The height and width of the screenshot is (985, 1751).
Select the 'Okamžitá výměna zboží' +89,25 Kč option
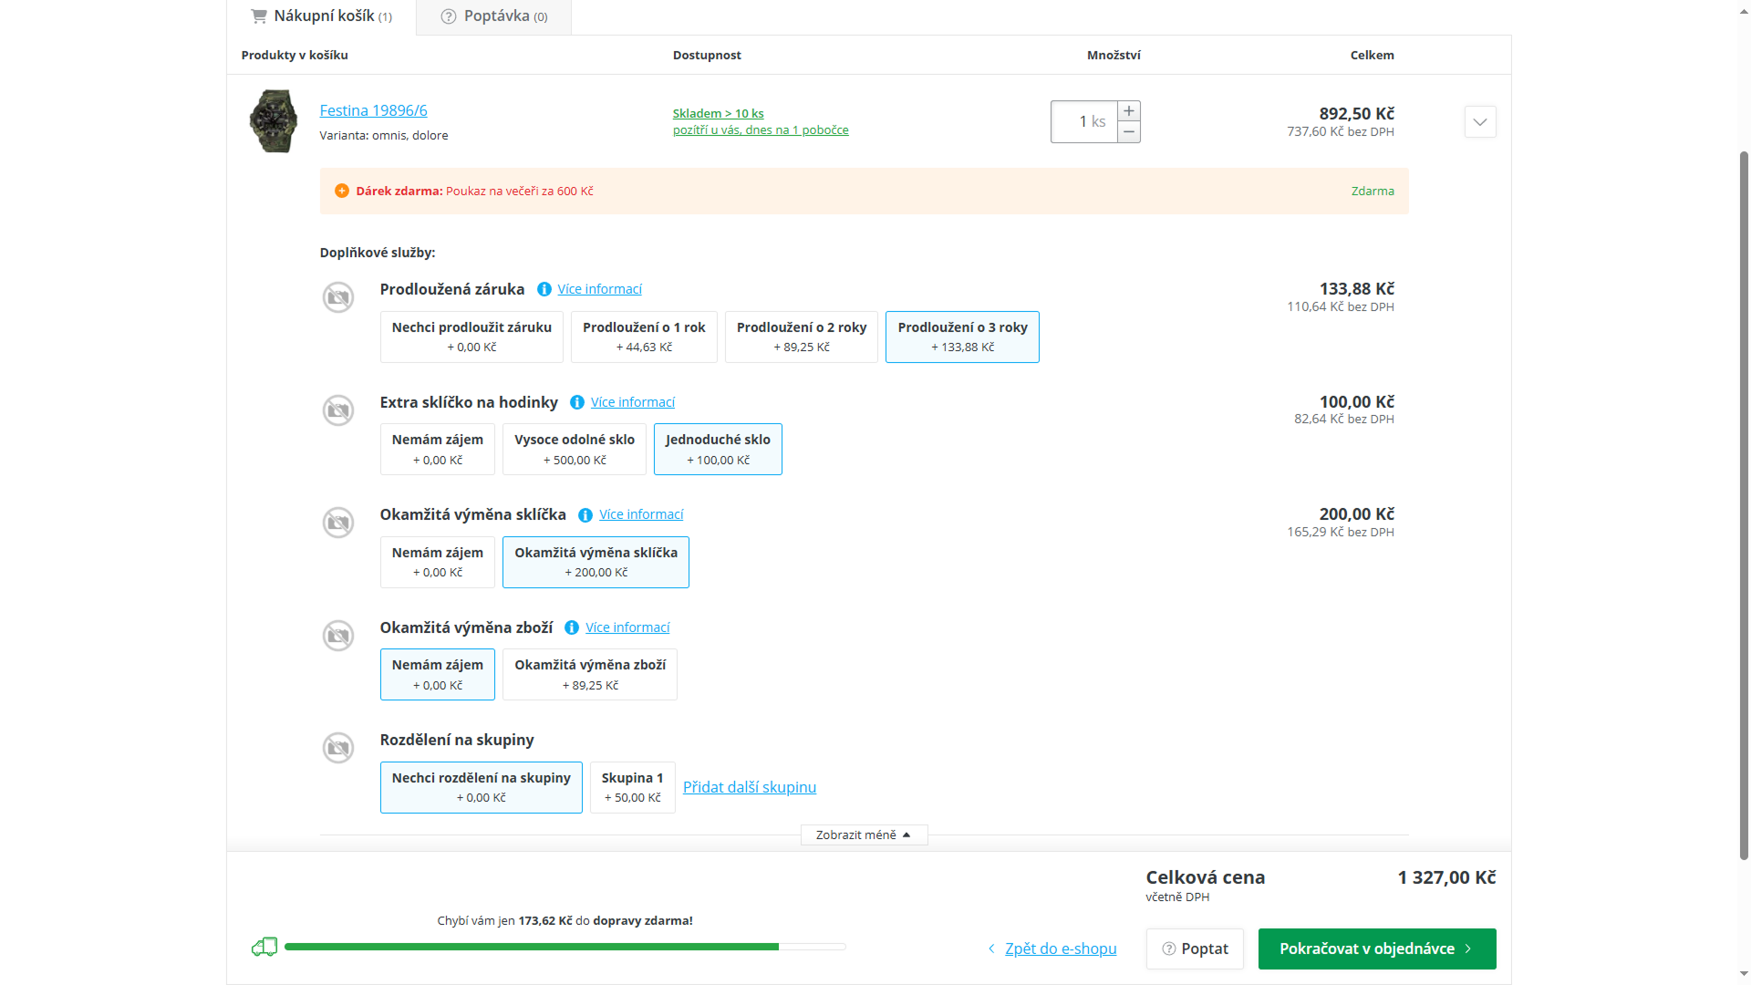pos(590,674)
